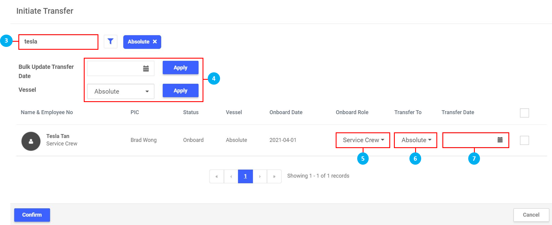Open calendar in Tesla Tan's transfer date
The image size is (552, 225).
click(x=500, y=140)
